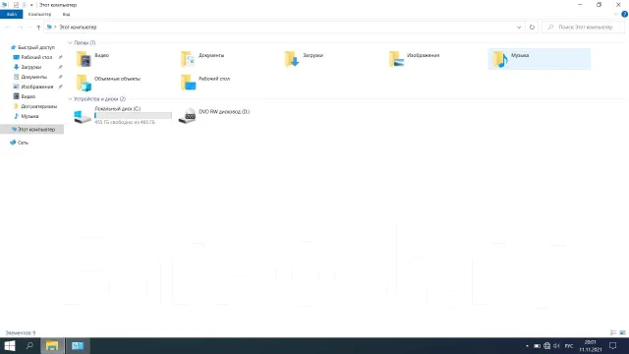Open the Вид ribbon tab
This screenshot has width=629, height=354.
(x=66, y=14)
